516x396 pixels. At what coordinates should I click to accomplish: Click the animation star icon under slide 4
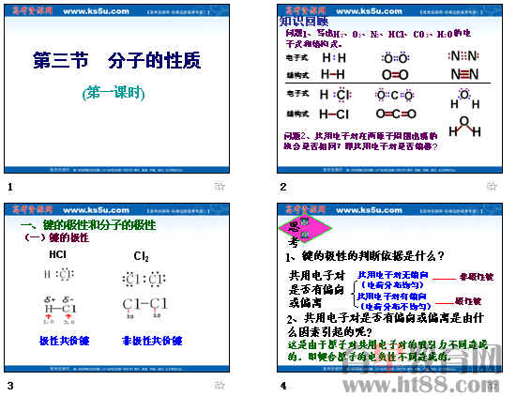pos(493,386)
